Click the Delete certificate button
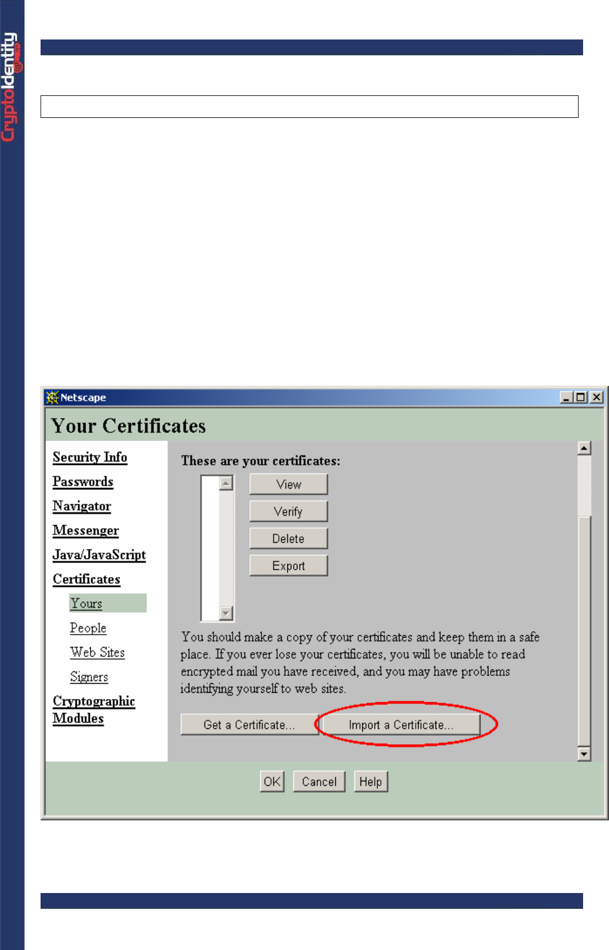 click(x=288, y=539)
